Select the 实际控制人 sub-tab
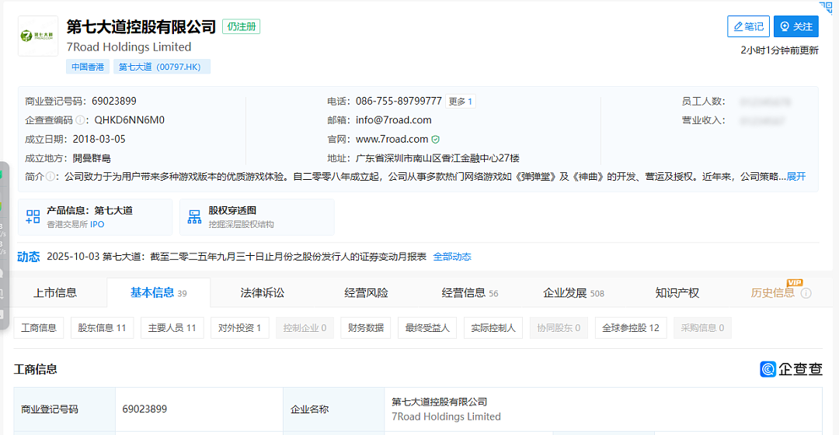The width and height of the screenshot is (839, 435). [x=493, y=327]
